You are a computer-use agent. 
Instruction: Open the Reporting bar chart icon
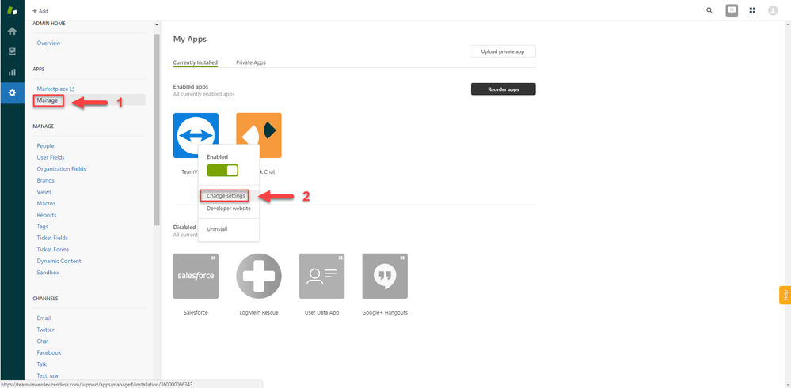[12, 73]
